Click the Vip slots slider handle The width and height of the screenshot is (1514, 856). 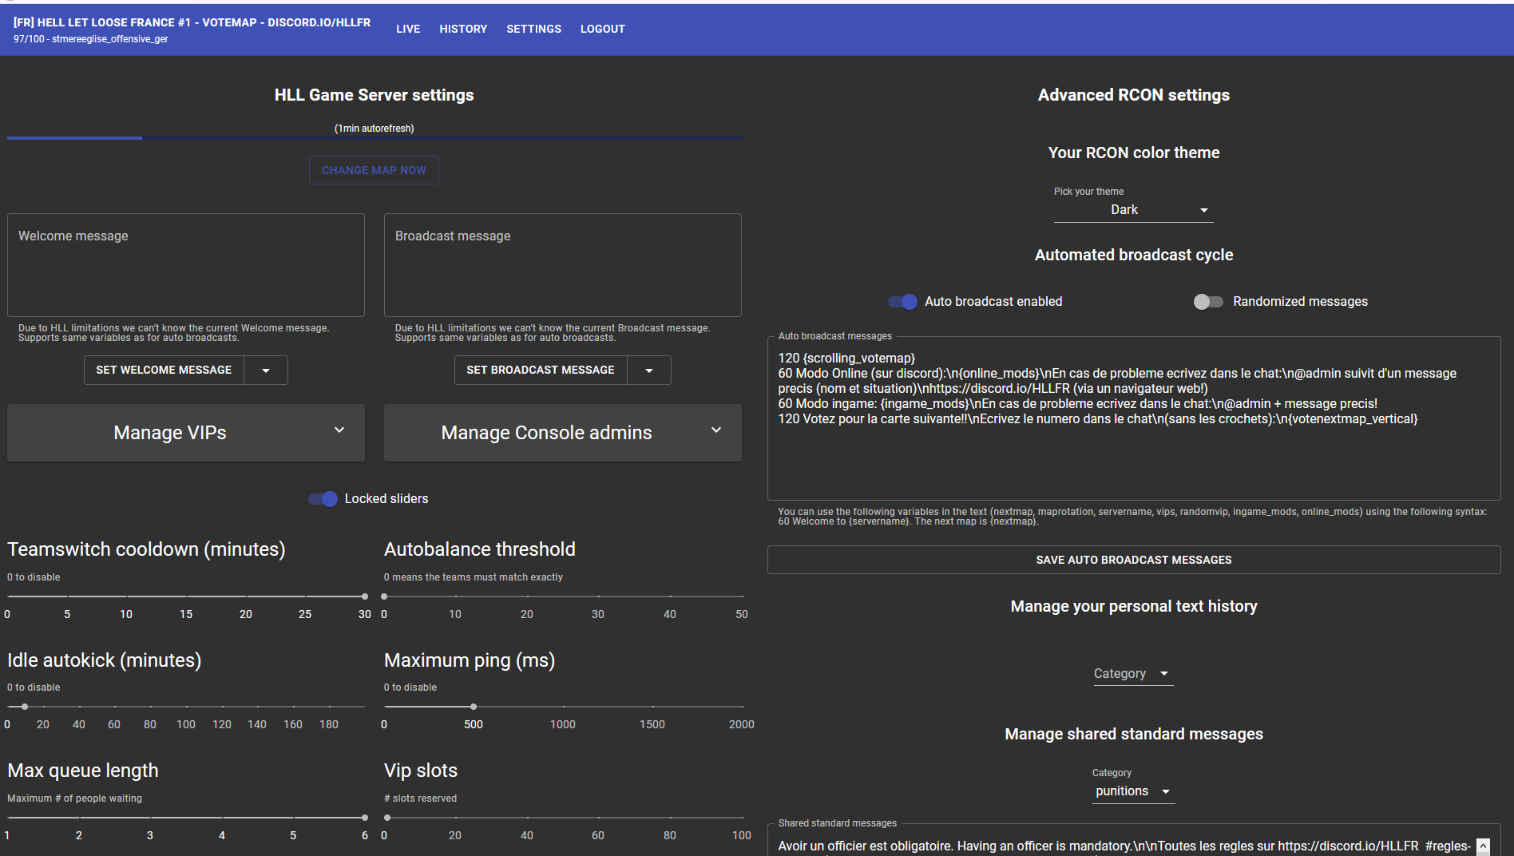click(387, 818)
